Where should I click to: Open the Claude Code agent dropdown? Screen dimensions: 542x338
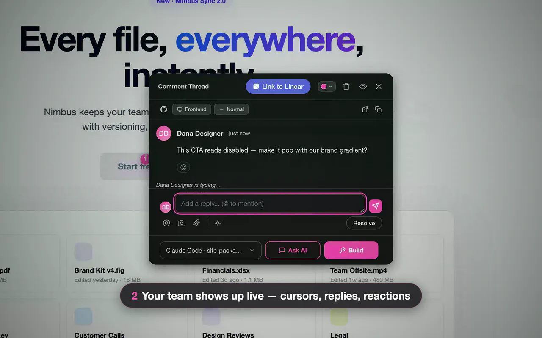click(x=210, y=250)
